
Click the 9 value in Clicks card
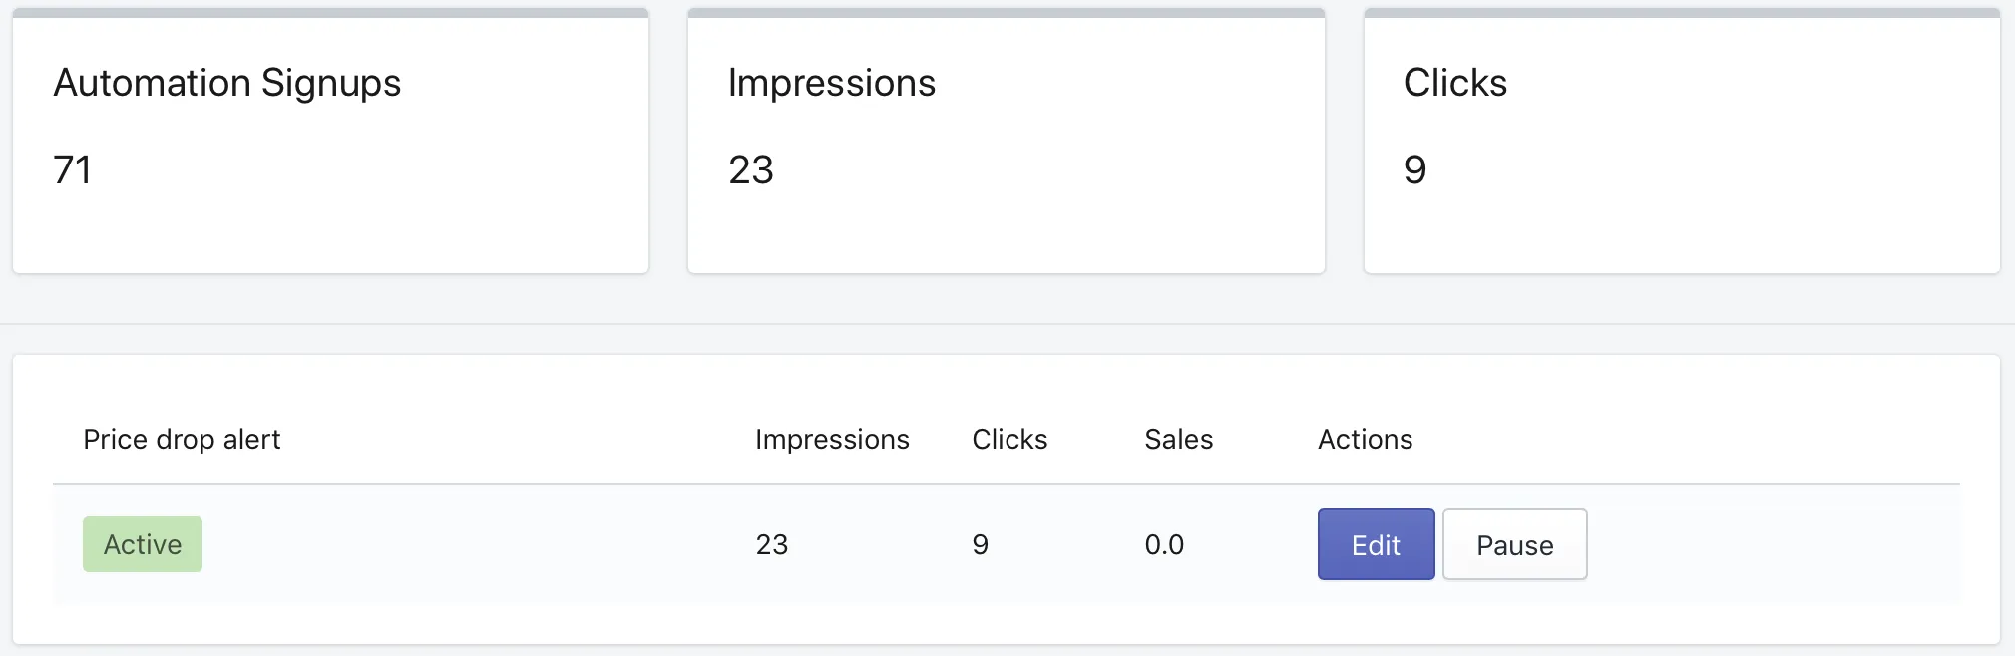(x=1414, y=170)
